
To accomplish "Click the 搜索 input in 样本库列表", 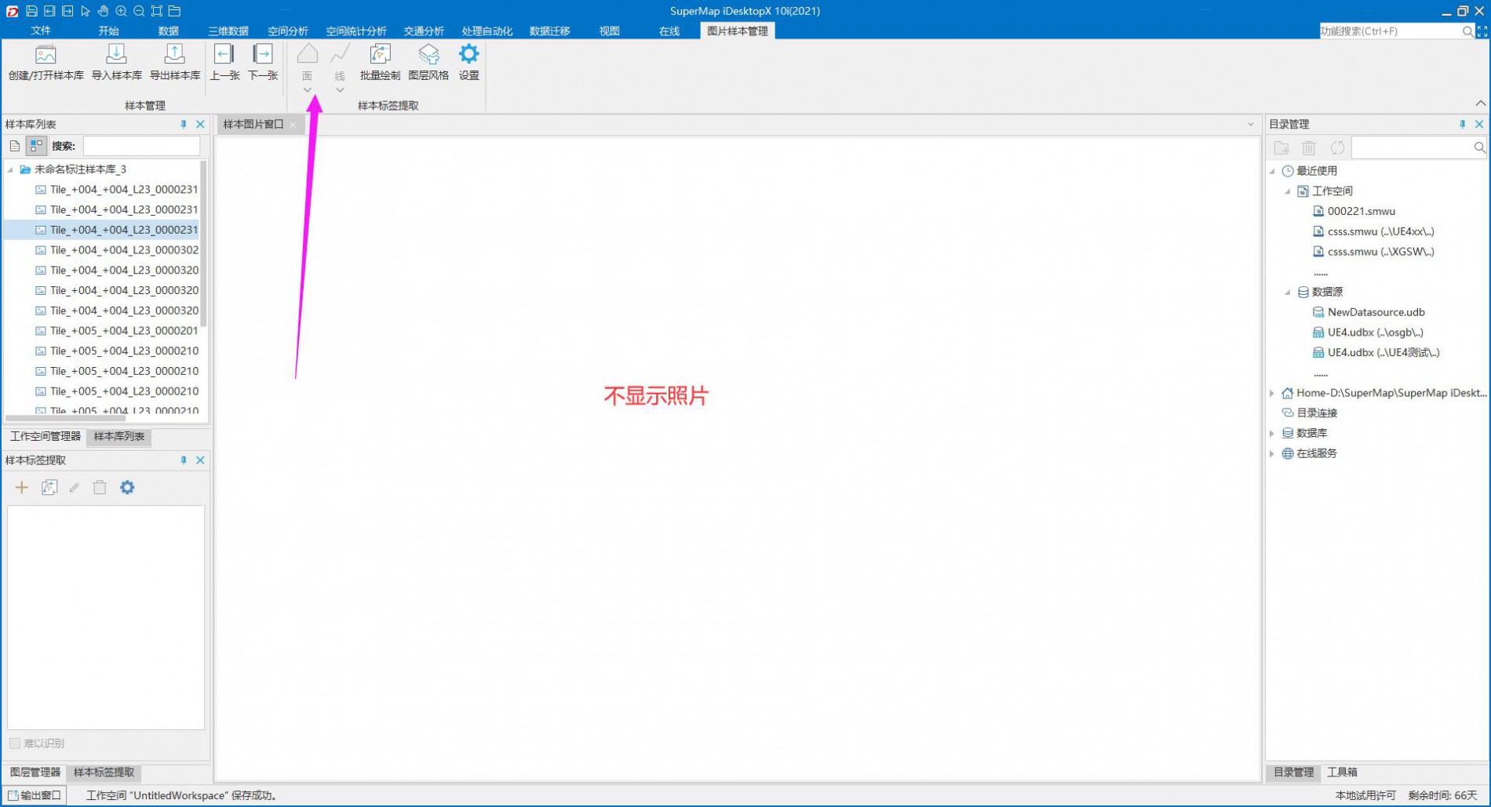I will pos(142,146).
